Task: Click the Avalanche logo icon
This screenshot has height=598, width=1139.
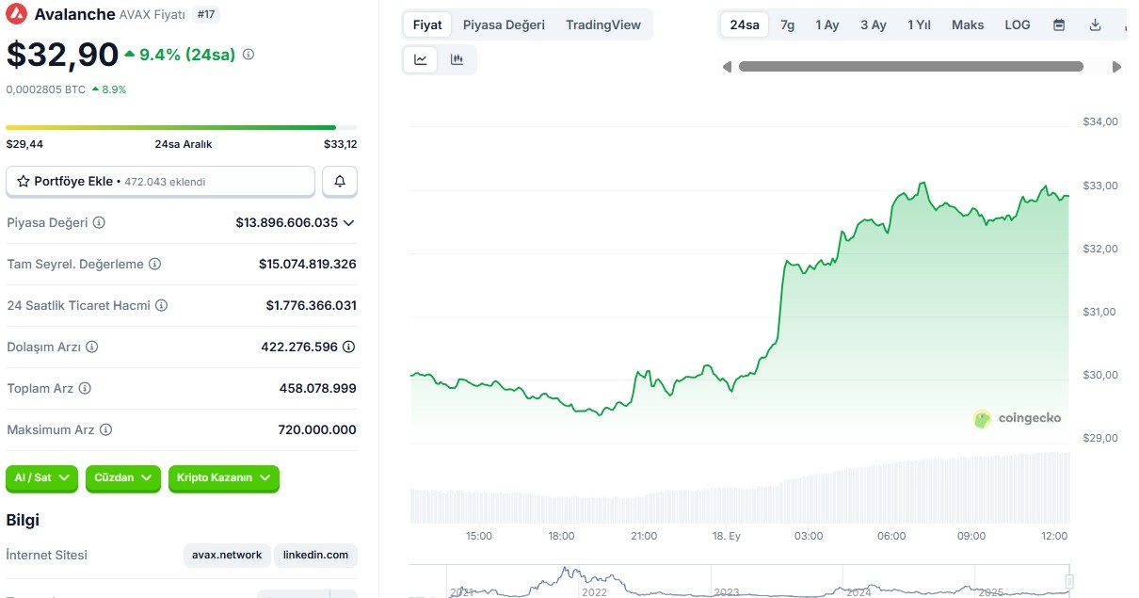Action: click(x=16, y=14)
